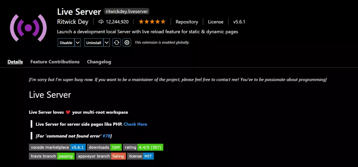Click the Live Server extension logo

[x=28, y=28]
